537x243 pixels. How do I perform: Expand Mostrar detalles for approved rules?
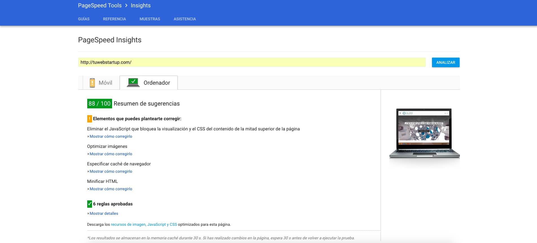[x=104, y=213]
